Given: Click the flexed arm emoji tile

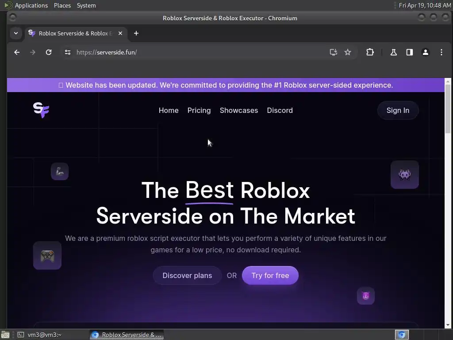Looking at the screenshot, I should [60, 171].
